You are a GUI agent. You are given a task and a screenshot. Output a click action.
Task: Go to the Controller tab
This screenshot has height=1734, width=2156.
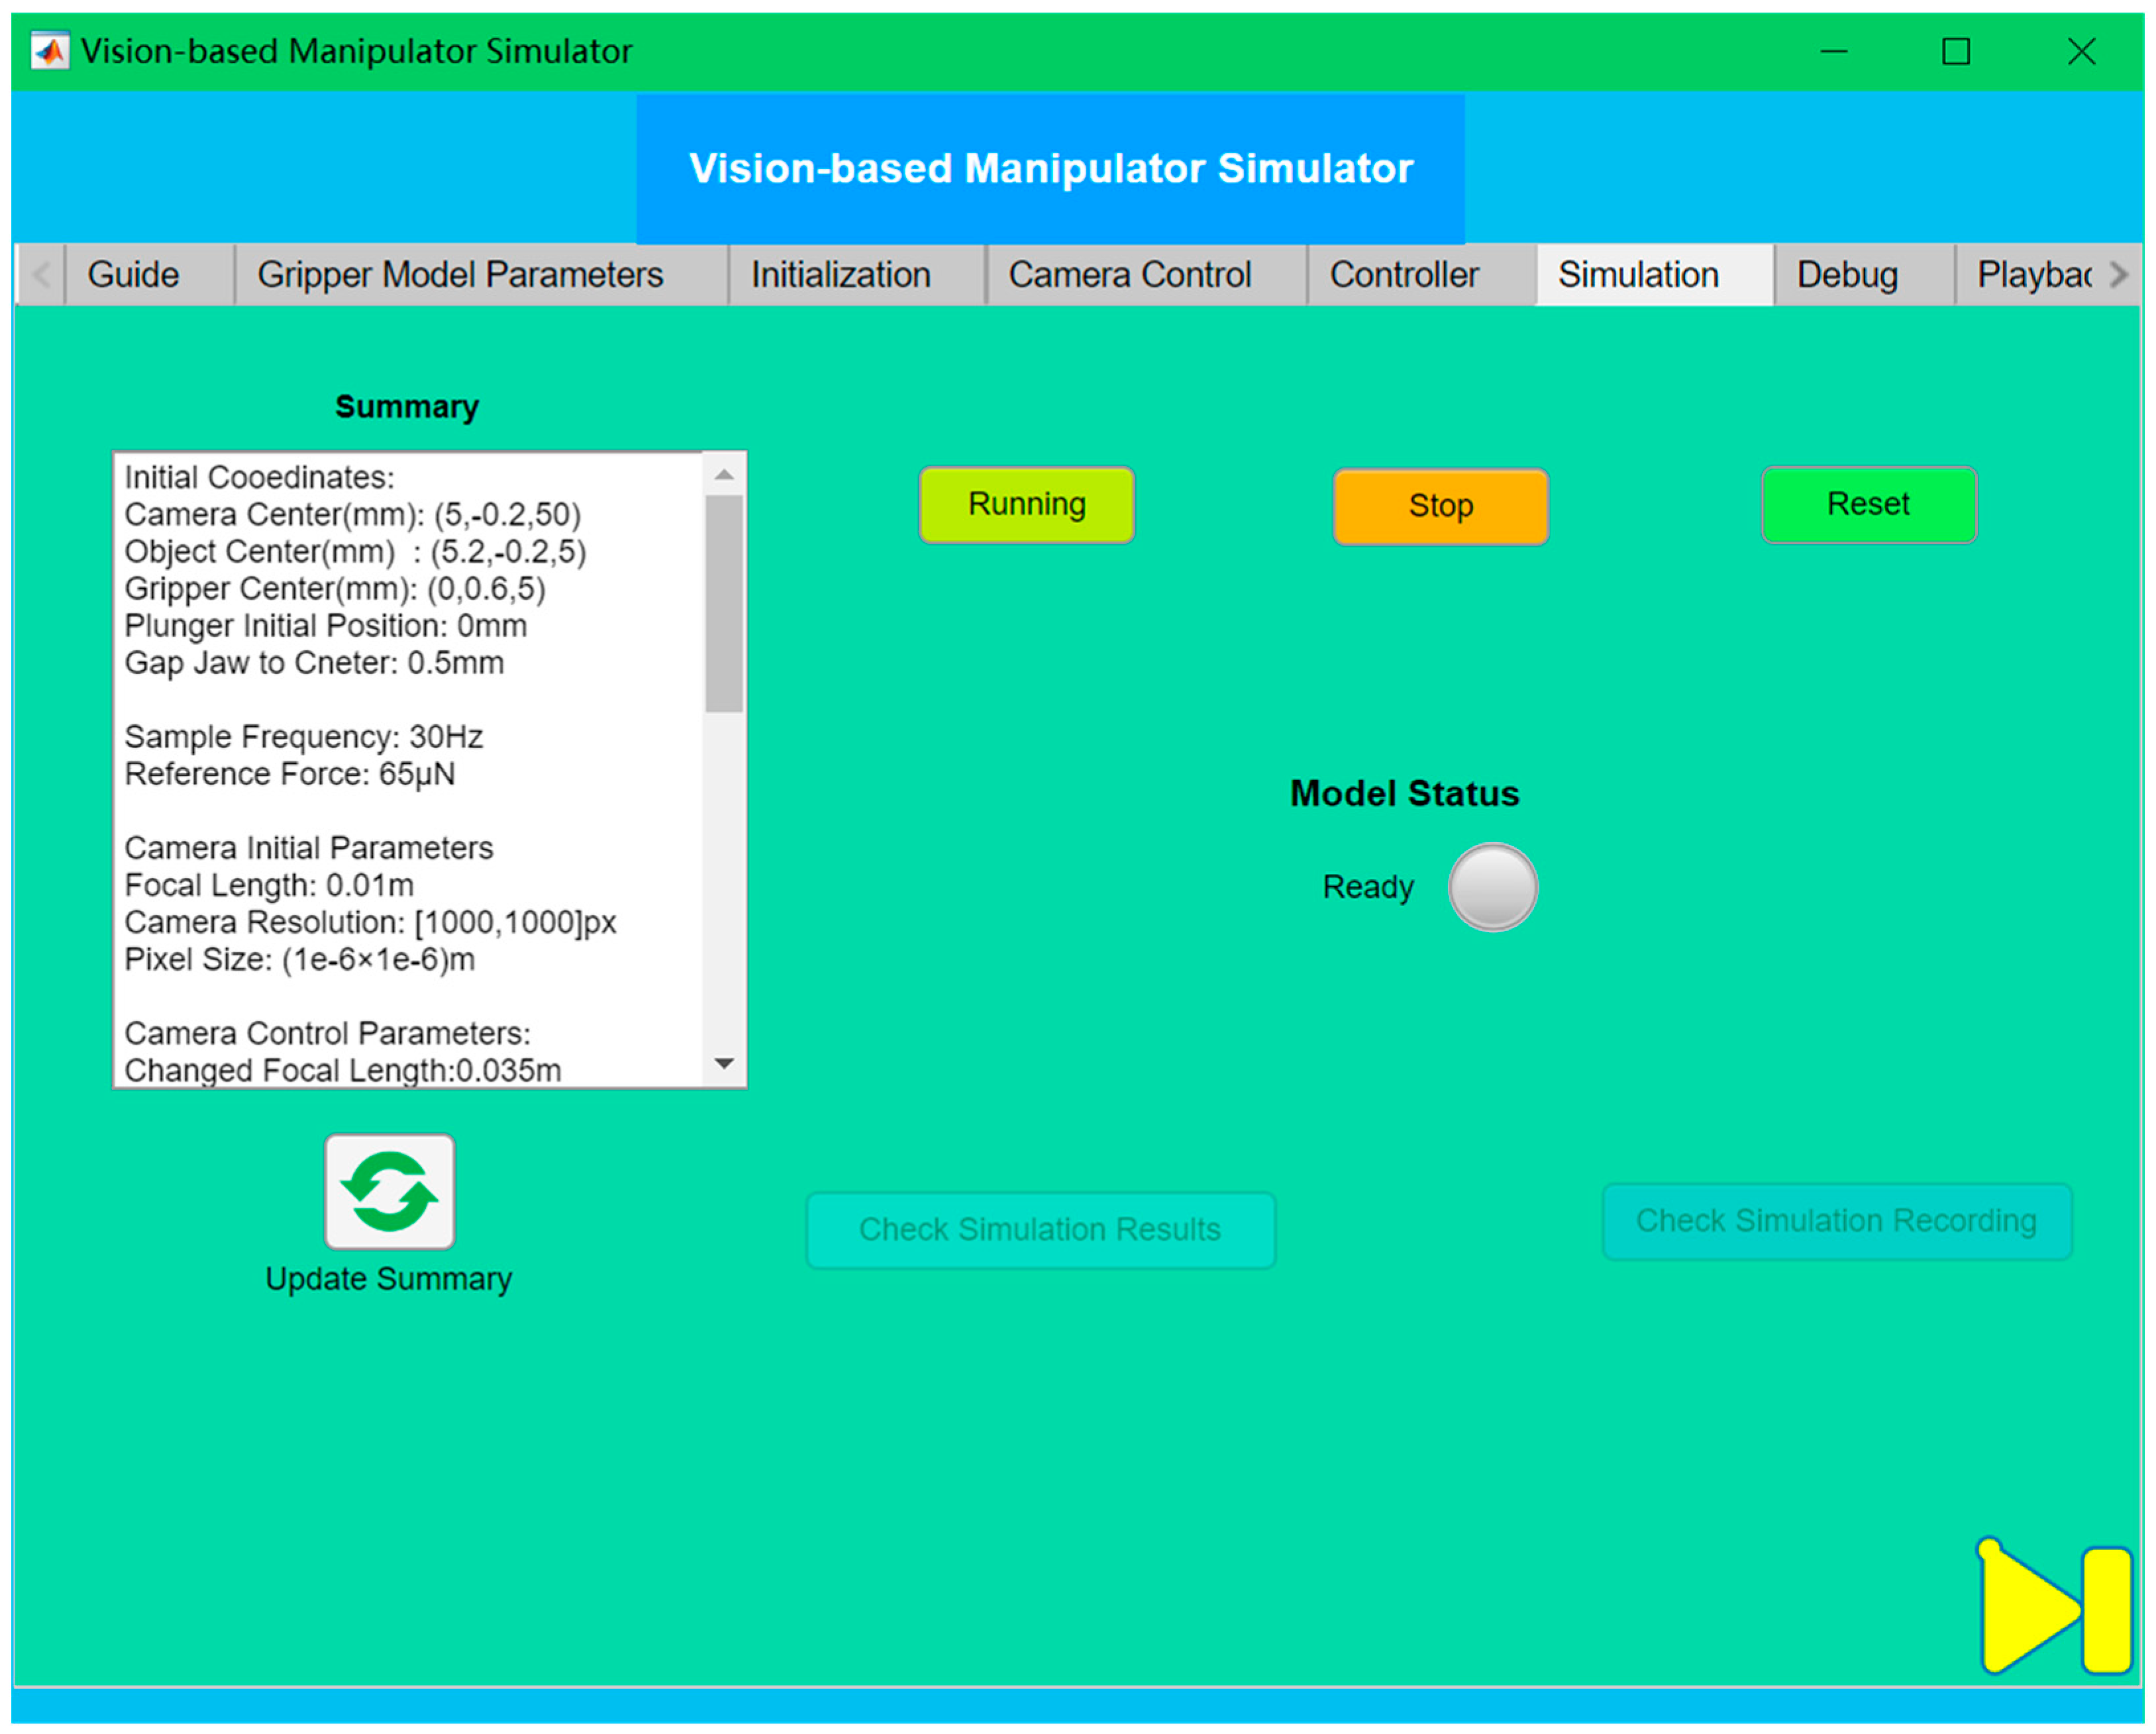click(x=1403, y=275)
